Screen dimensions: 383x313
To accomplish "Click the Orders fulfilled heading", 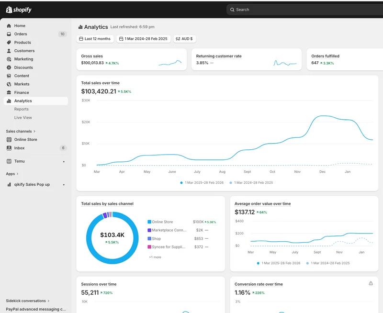I will (326, 56).
